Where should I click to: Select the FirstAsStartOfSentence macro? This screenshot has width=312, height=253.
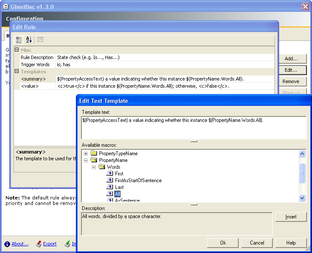pos(138,180)
